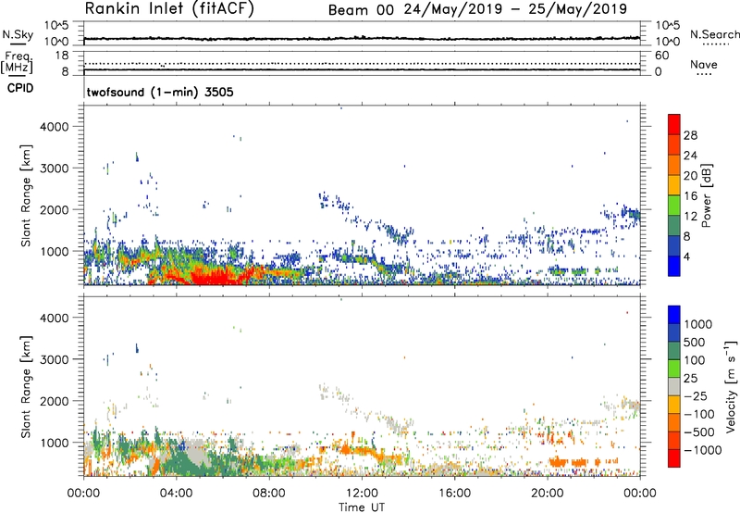
Task: Click the strong red echo region in power panel
Action: [x=219, y=276]
